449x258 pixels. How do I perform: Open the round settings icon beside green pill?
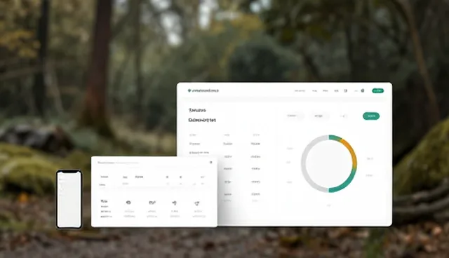(x=363, y=90)
